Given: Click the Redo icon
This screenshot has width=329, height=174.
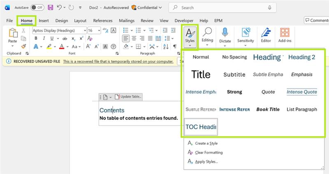Looking at the screenshot, I should pyautogui.click(x=71, y=7).
